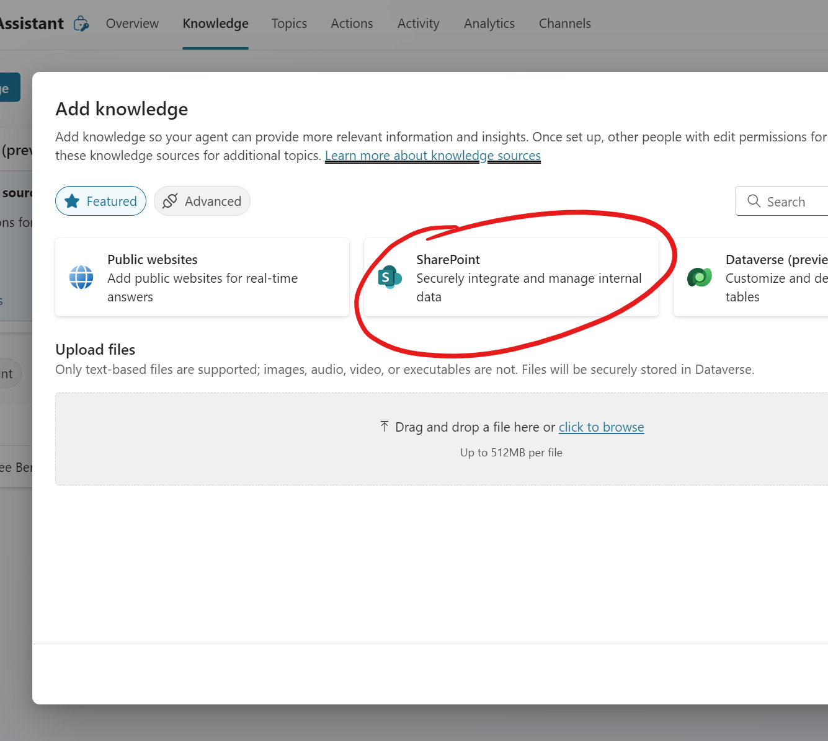Click the magnifier icon in Search box
Viewport: 828px width, 741px height.
754,201
